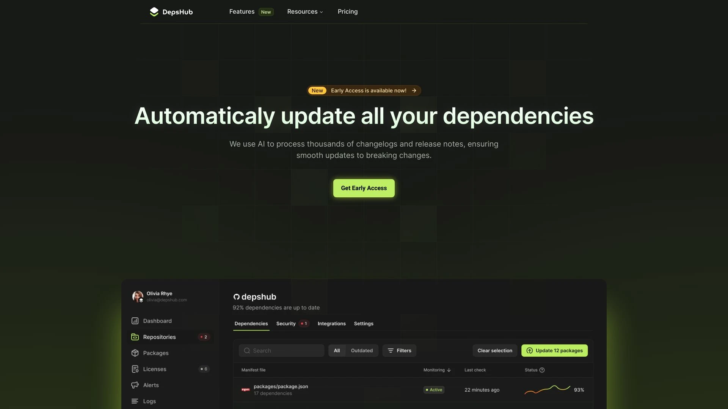Open Alerts via the megaphone icon
The width and height of the screenshot is (728, 409).
point(135,385)
